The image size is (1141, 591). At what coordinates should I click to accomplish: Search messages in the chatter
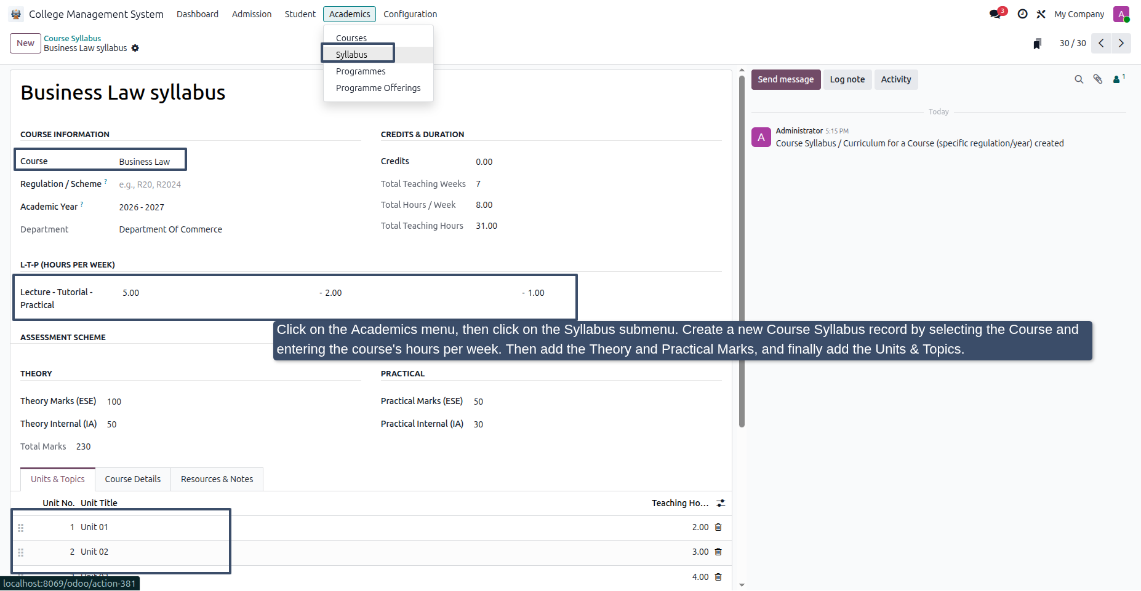(1079, 79)
